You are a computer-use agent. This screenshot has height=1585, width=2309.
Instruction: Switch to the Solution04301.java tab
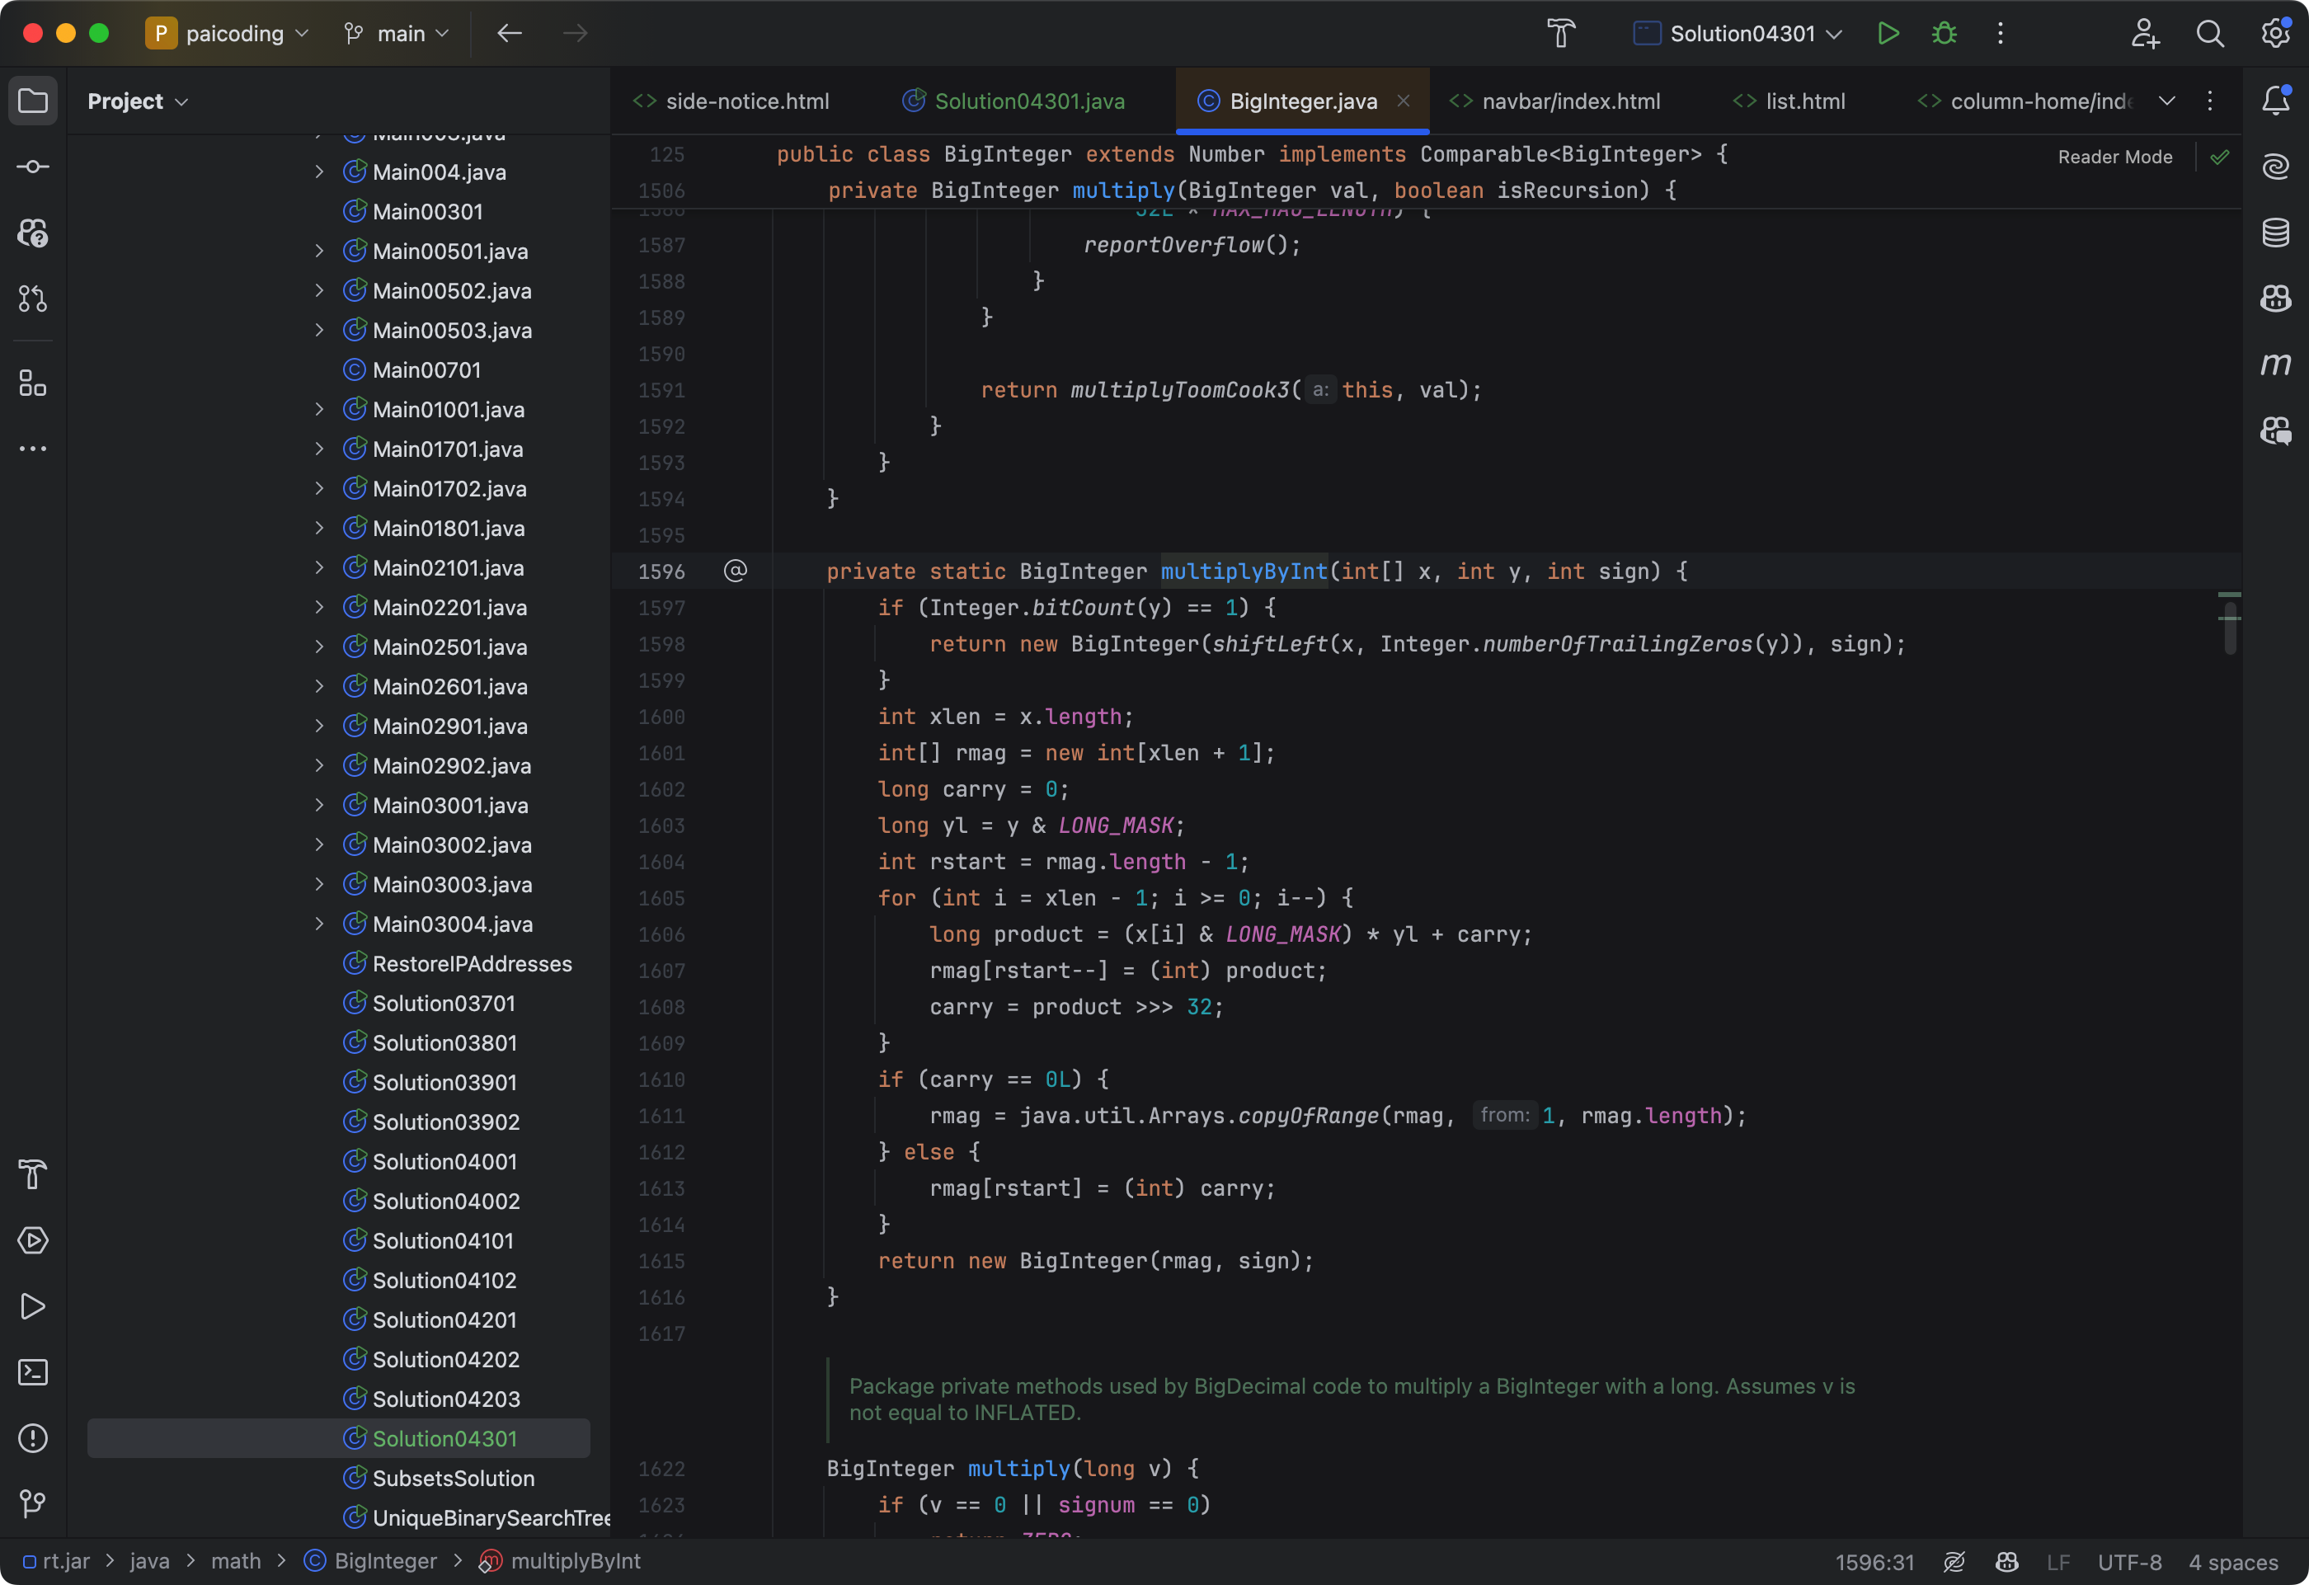[x=1014, y=101]
